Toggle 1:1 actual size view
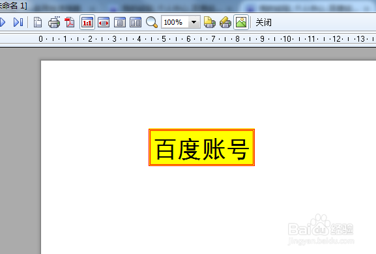 click(x=87, y=22)
